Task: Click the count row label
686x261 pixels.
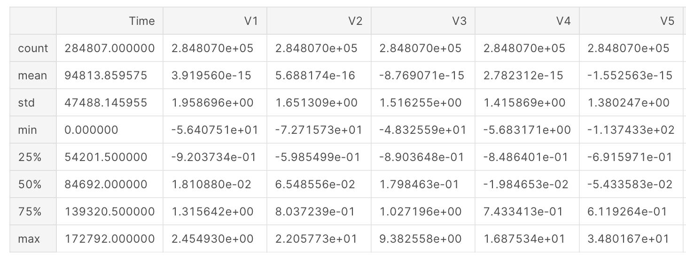Action: 33,48
